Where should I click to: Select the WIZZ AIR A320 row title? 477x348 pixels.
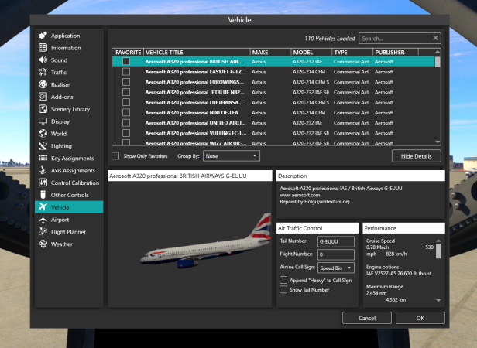[196, 143]
